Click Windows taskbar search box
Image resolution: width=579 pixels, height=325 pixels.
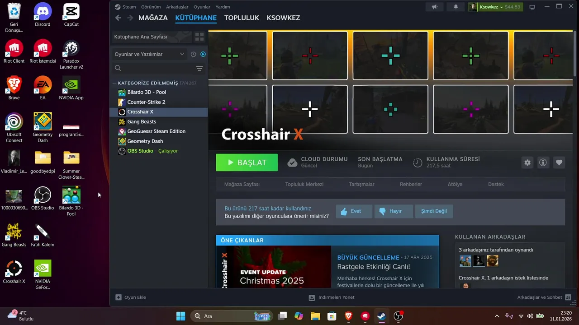point(231,316)
